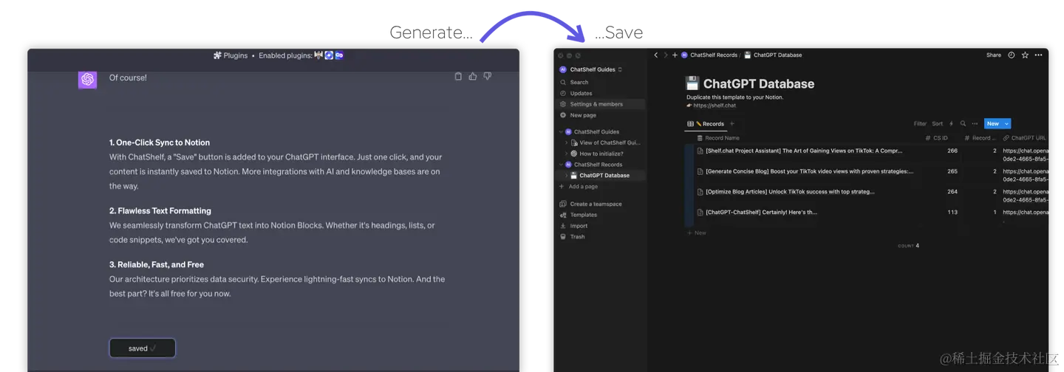
Task: Click the ChatGPT avatar logo beside "Of course!"
Action: (x=88, y=79)
